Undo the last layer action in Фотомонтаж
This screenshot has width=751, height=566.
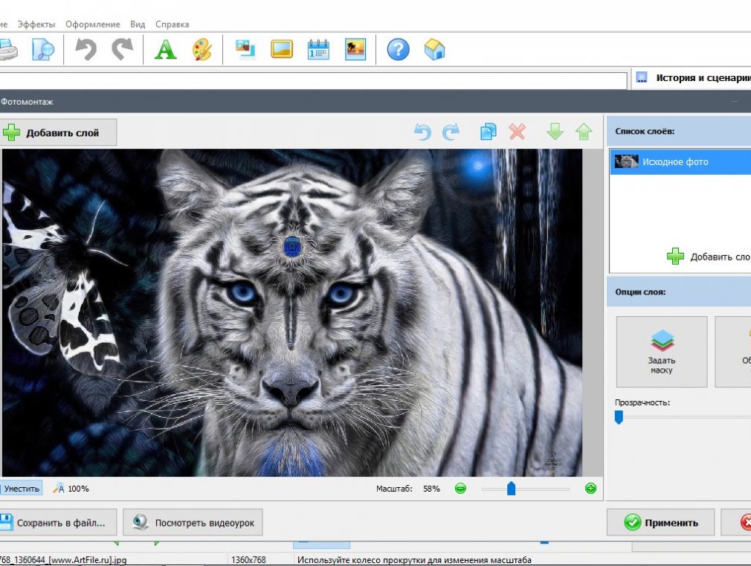[x=422, y=132]
